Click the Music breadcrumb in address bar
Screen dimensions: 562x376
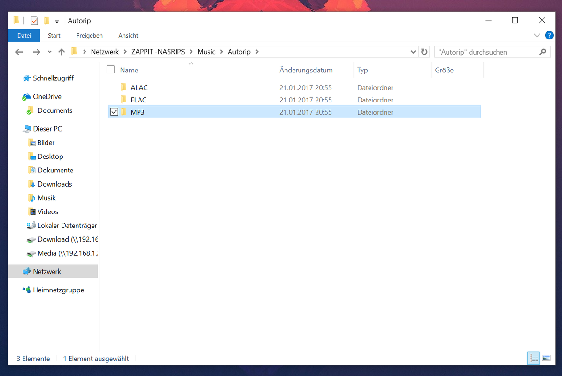point(207,52)
